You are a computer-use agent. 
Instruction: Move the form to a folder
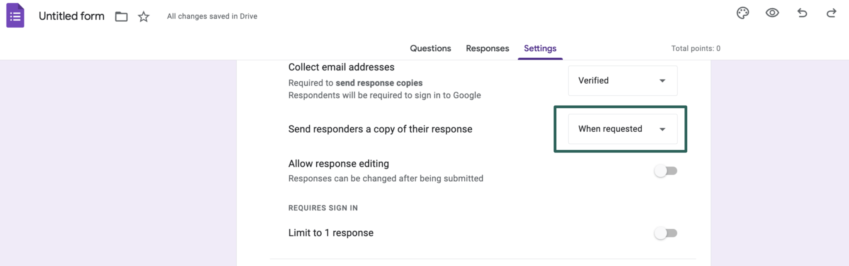pyautogui.click(x=121, y=17)
